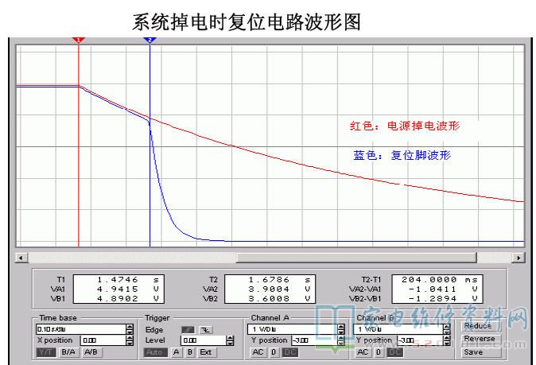Click the X position input field
This screenshot has height=365, width=536.
coord(97,340)
